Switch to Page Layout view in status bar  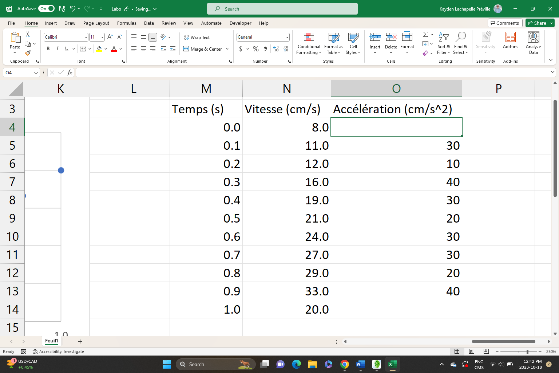pyautogui.click(x=472, y=352)
